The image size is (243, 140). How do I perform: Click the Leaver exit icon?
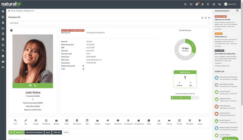coord(200,121)
